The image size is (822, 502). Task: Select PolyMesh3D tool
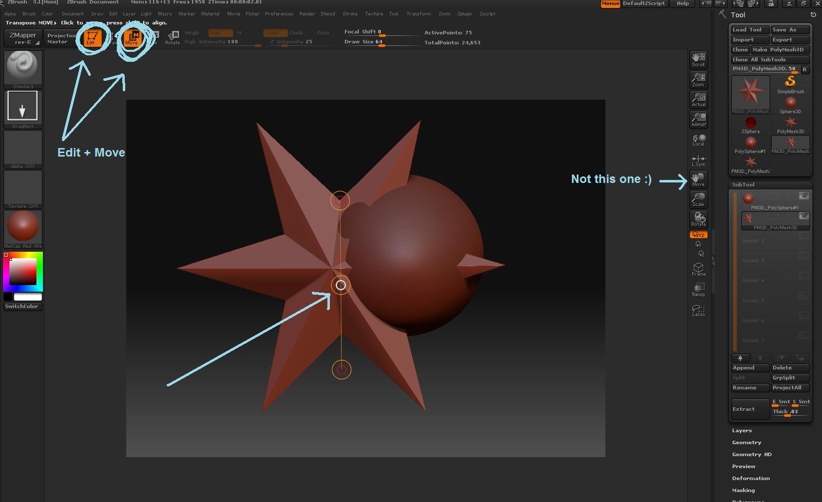click(790, 125)
